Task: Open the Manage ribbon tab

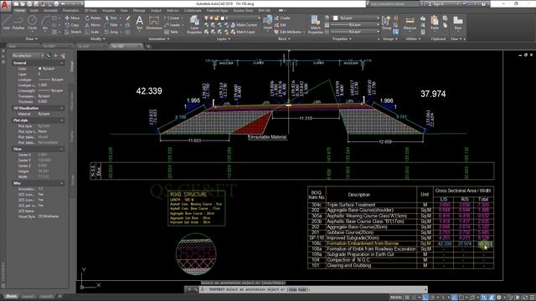Action: point(139,11)
